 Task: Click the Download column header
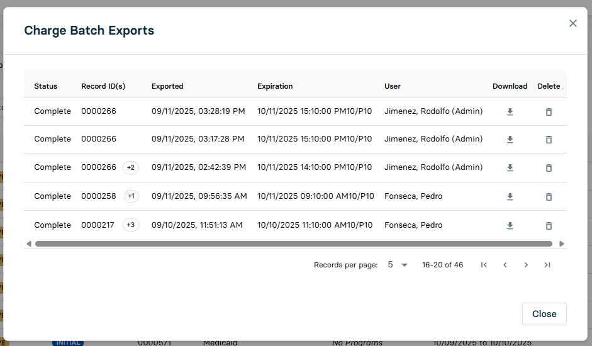(x=510, y=86)
